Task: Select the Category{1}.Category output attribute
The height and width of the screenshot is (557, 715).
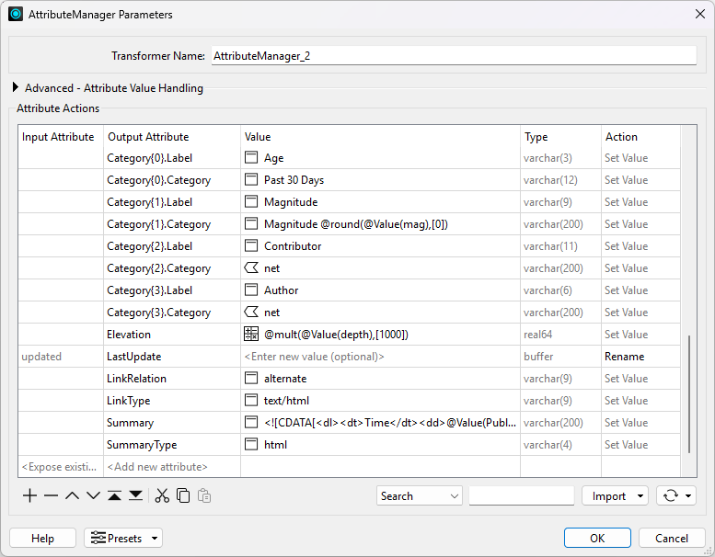Action: point(172,224)
